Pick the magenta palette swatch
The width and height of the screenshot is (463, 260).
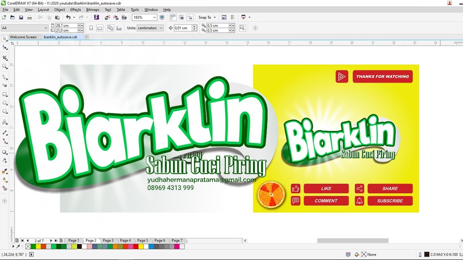(x=177, y=246)
